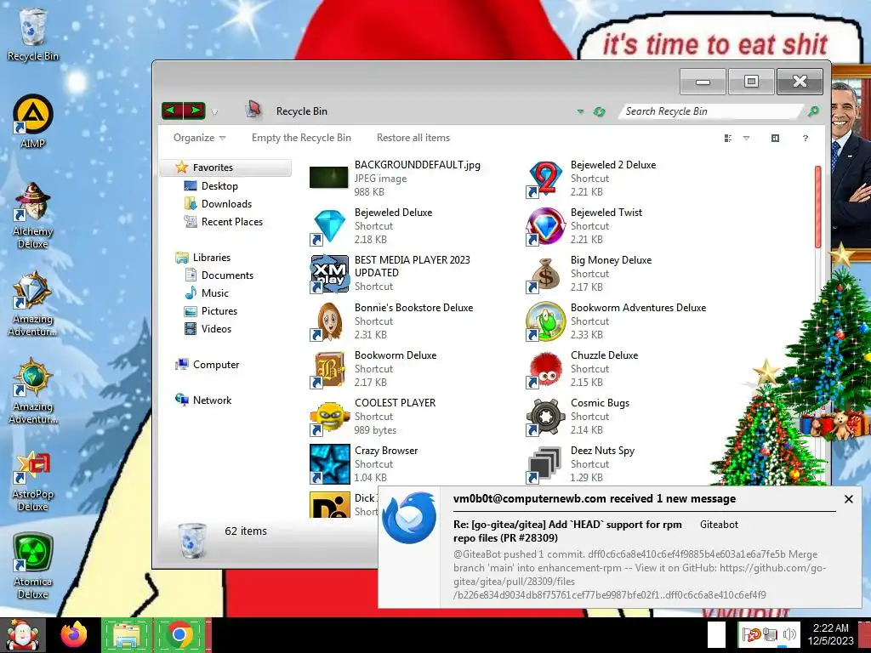Click the Recycle Bin address breadcrumb

pyautogui.click(x=302, y=111)
